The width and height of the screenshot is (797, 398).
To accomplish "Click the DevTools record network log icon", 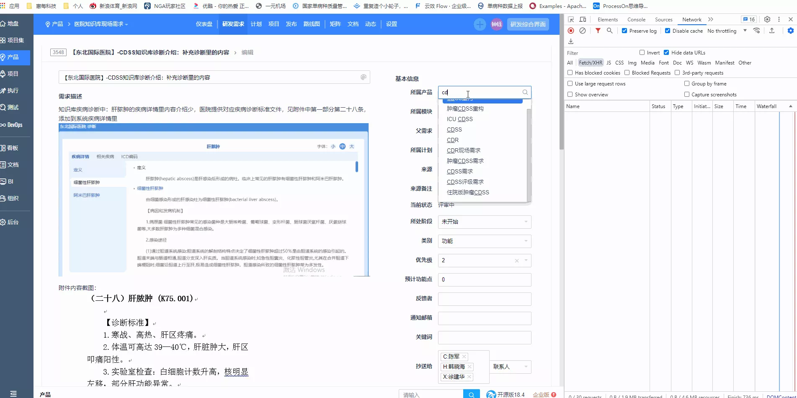I will (x=571, y=31).
